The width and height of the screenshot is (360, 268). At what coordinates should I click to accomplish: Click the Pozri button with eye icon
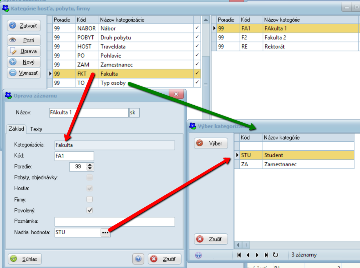[x=24, y=40]
